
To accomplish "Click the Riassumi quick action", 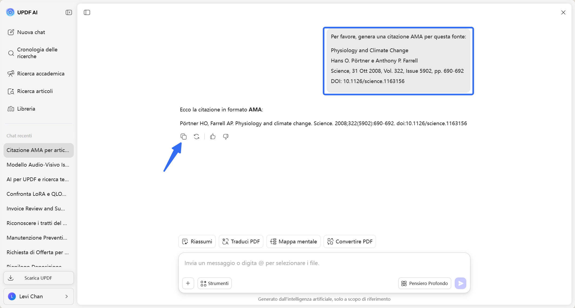I will tap(197, 241).
